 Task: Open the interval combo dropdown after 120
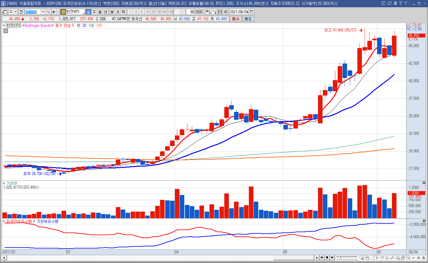[x=183, y=12]
